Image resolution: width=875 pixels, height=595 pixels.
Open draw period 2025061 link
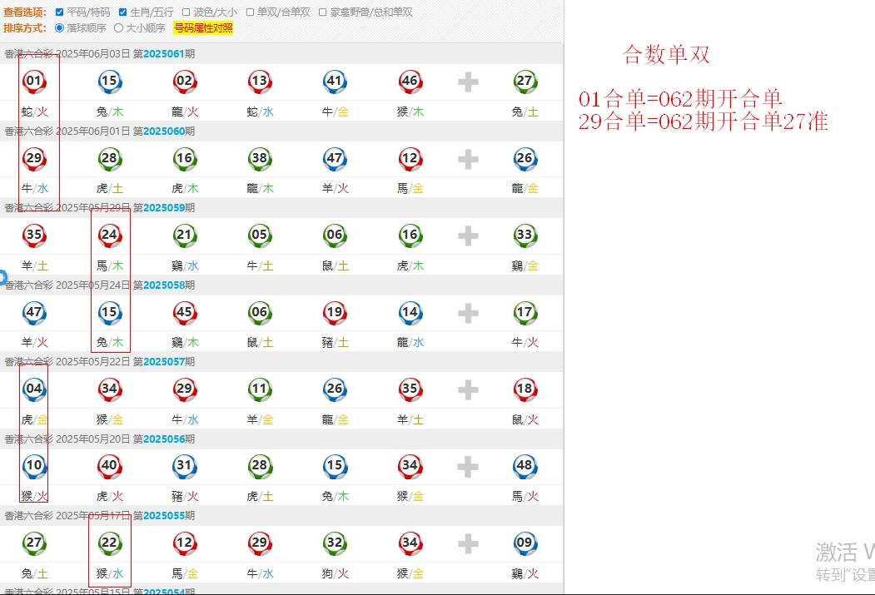164,53
